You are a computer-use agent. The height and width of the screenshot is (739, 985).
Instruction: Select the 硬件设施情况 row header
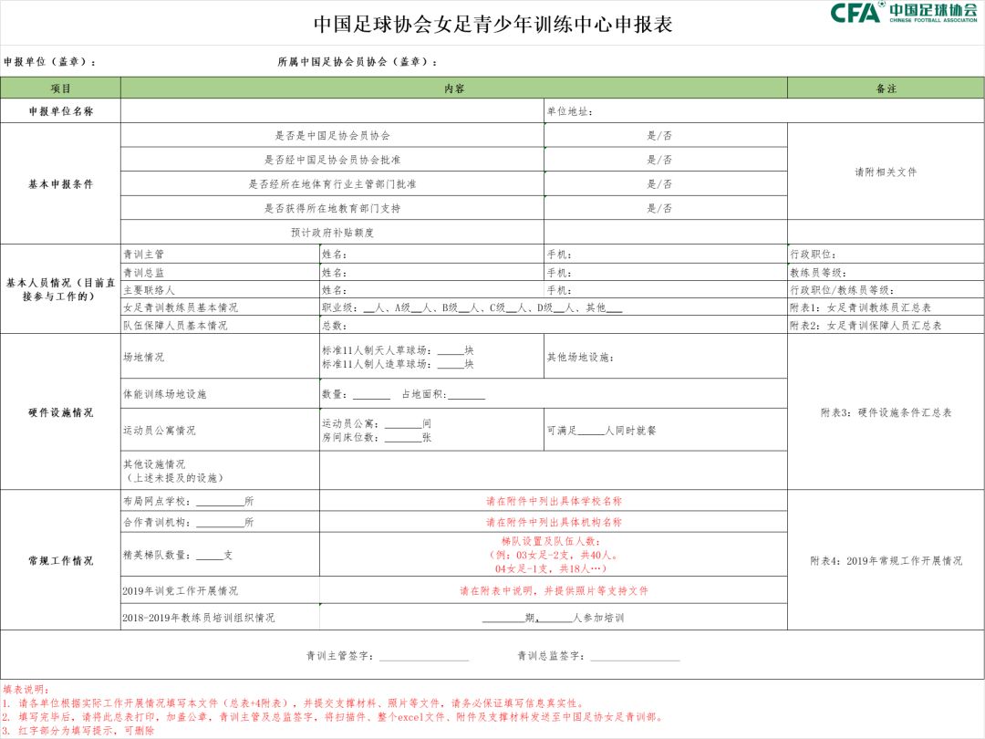pyautogui.click(x=61, y=412)
